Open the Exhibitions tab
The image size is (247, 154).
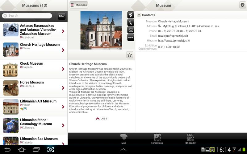point(157,139)
